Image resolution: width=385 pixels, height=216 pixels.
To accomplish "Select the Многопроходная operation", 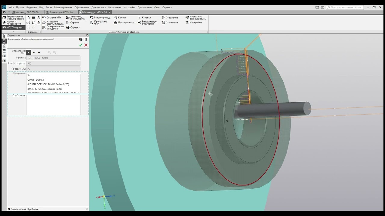I will pyautogui.click(x=101, y=17).
